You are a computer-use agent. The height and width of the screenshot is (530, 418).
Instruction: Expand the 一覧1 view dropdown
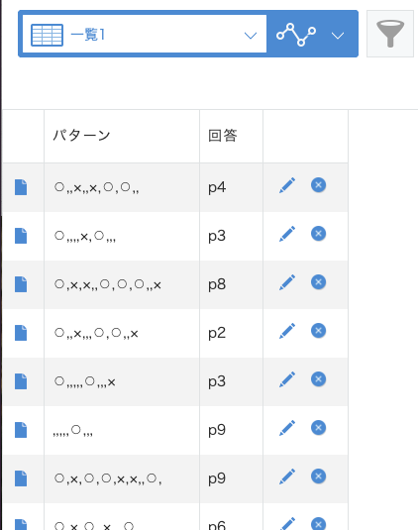[251, 35]
